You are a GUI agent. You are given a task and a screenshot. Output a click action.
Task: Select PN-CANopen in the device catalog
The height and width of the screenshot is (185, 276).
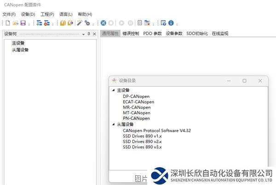point(136,118)
